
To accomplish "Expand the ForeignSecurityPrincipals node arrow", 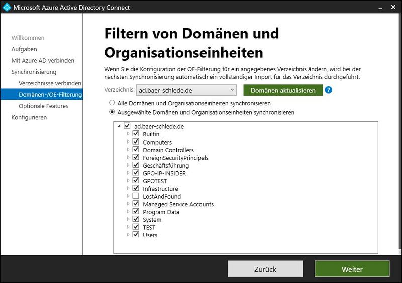I will (x=128, y=157).
